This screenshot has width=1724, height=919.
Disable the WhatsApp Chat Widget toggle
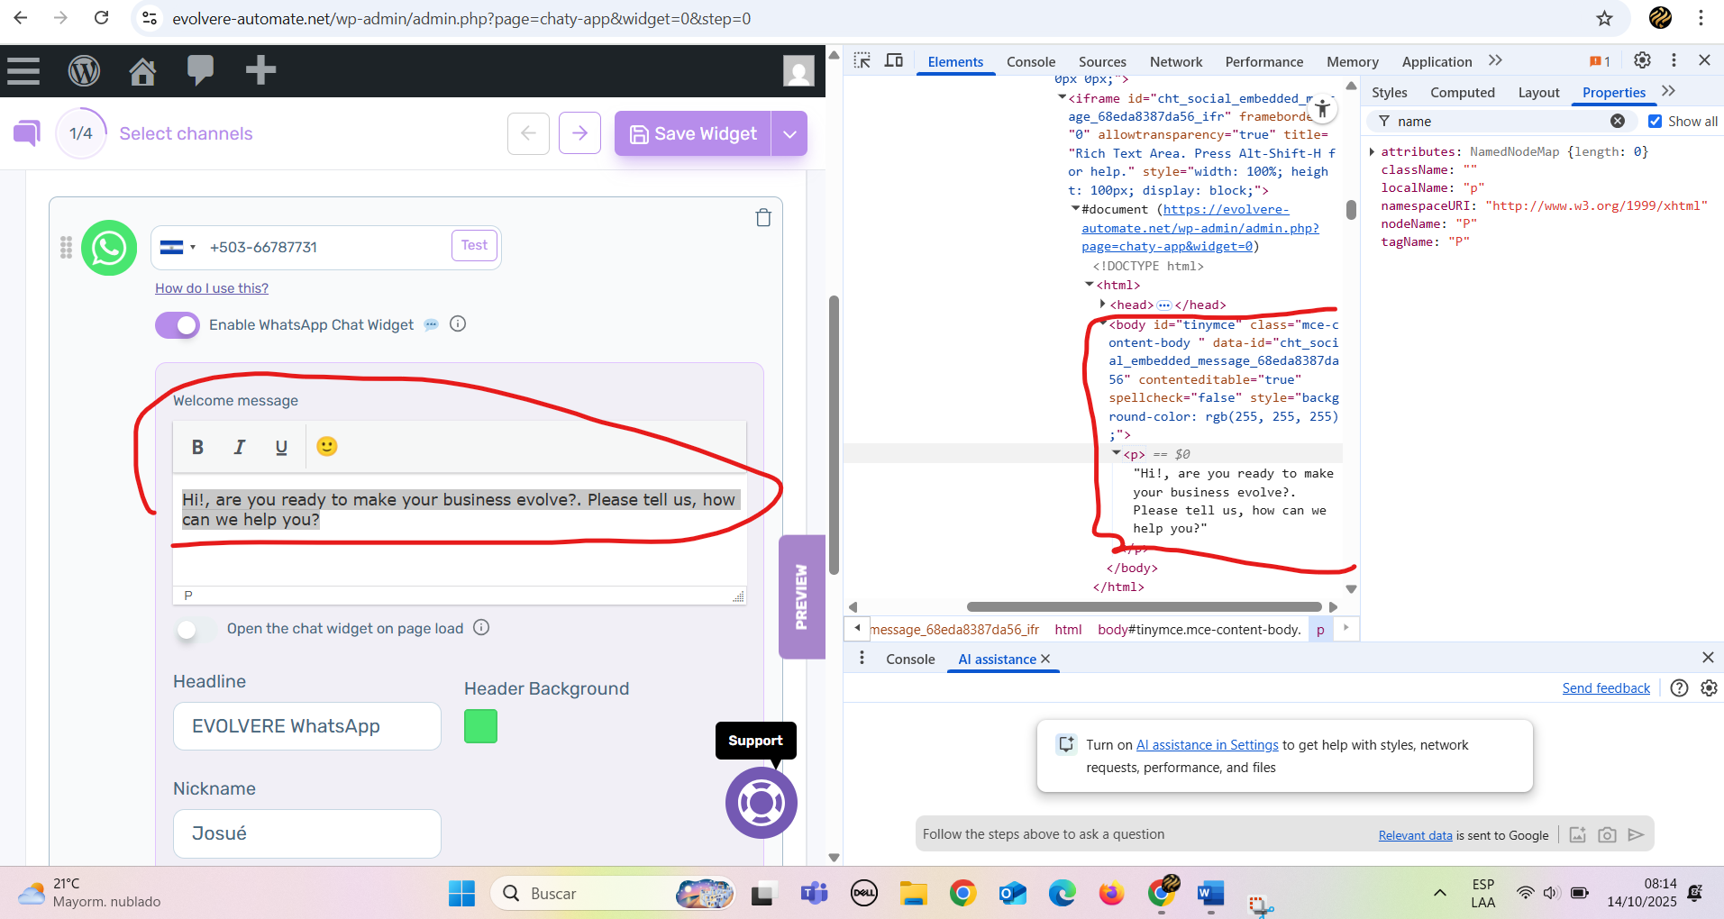(x=178, y=325)
